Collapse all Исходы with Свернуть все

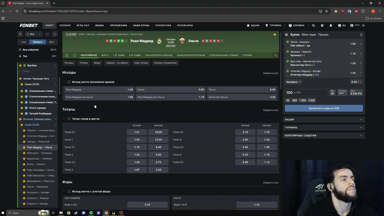271,73
